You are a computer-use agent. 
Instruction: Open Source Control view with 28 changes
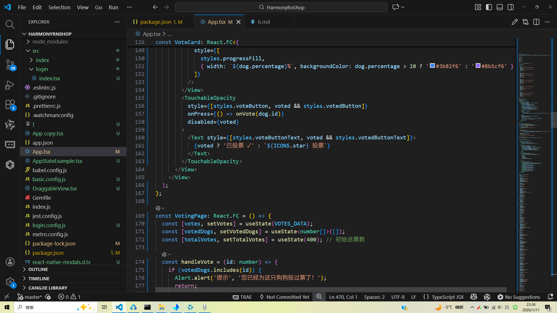point(10,64)
